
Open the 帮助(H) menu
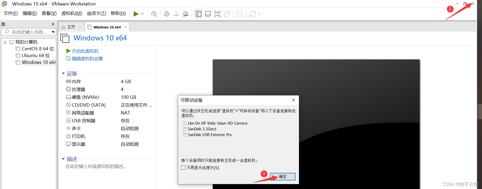[118, 13]
